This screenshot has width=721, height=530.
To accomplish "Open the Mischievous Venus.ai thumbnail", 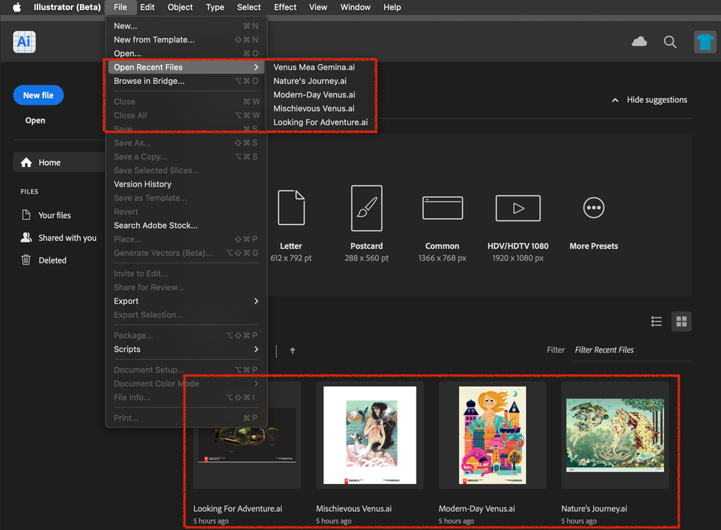I will point(370,436).
